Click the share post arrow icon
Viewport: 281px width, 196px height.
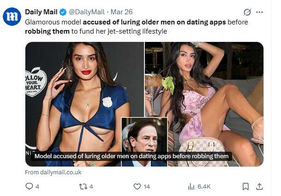click(259, 186)
